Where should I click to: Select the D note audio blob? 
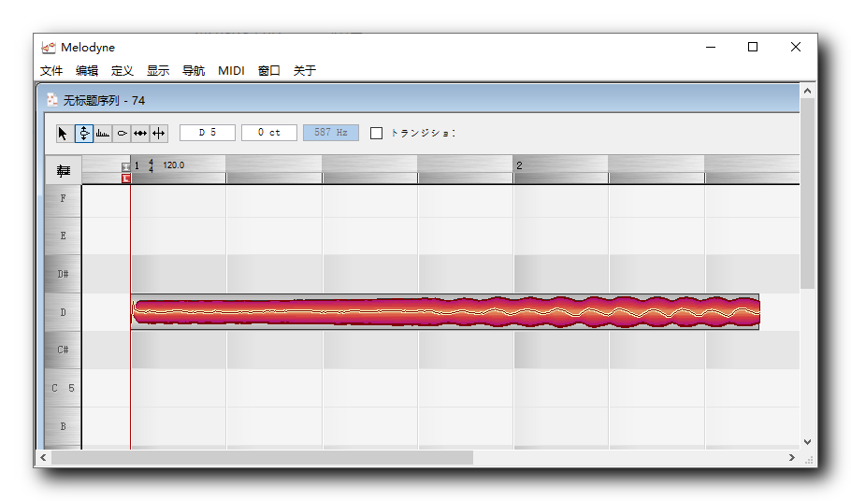[445, 312]
